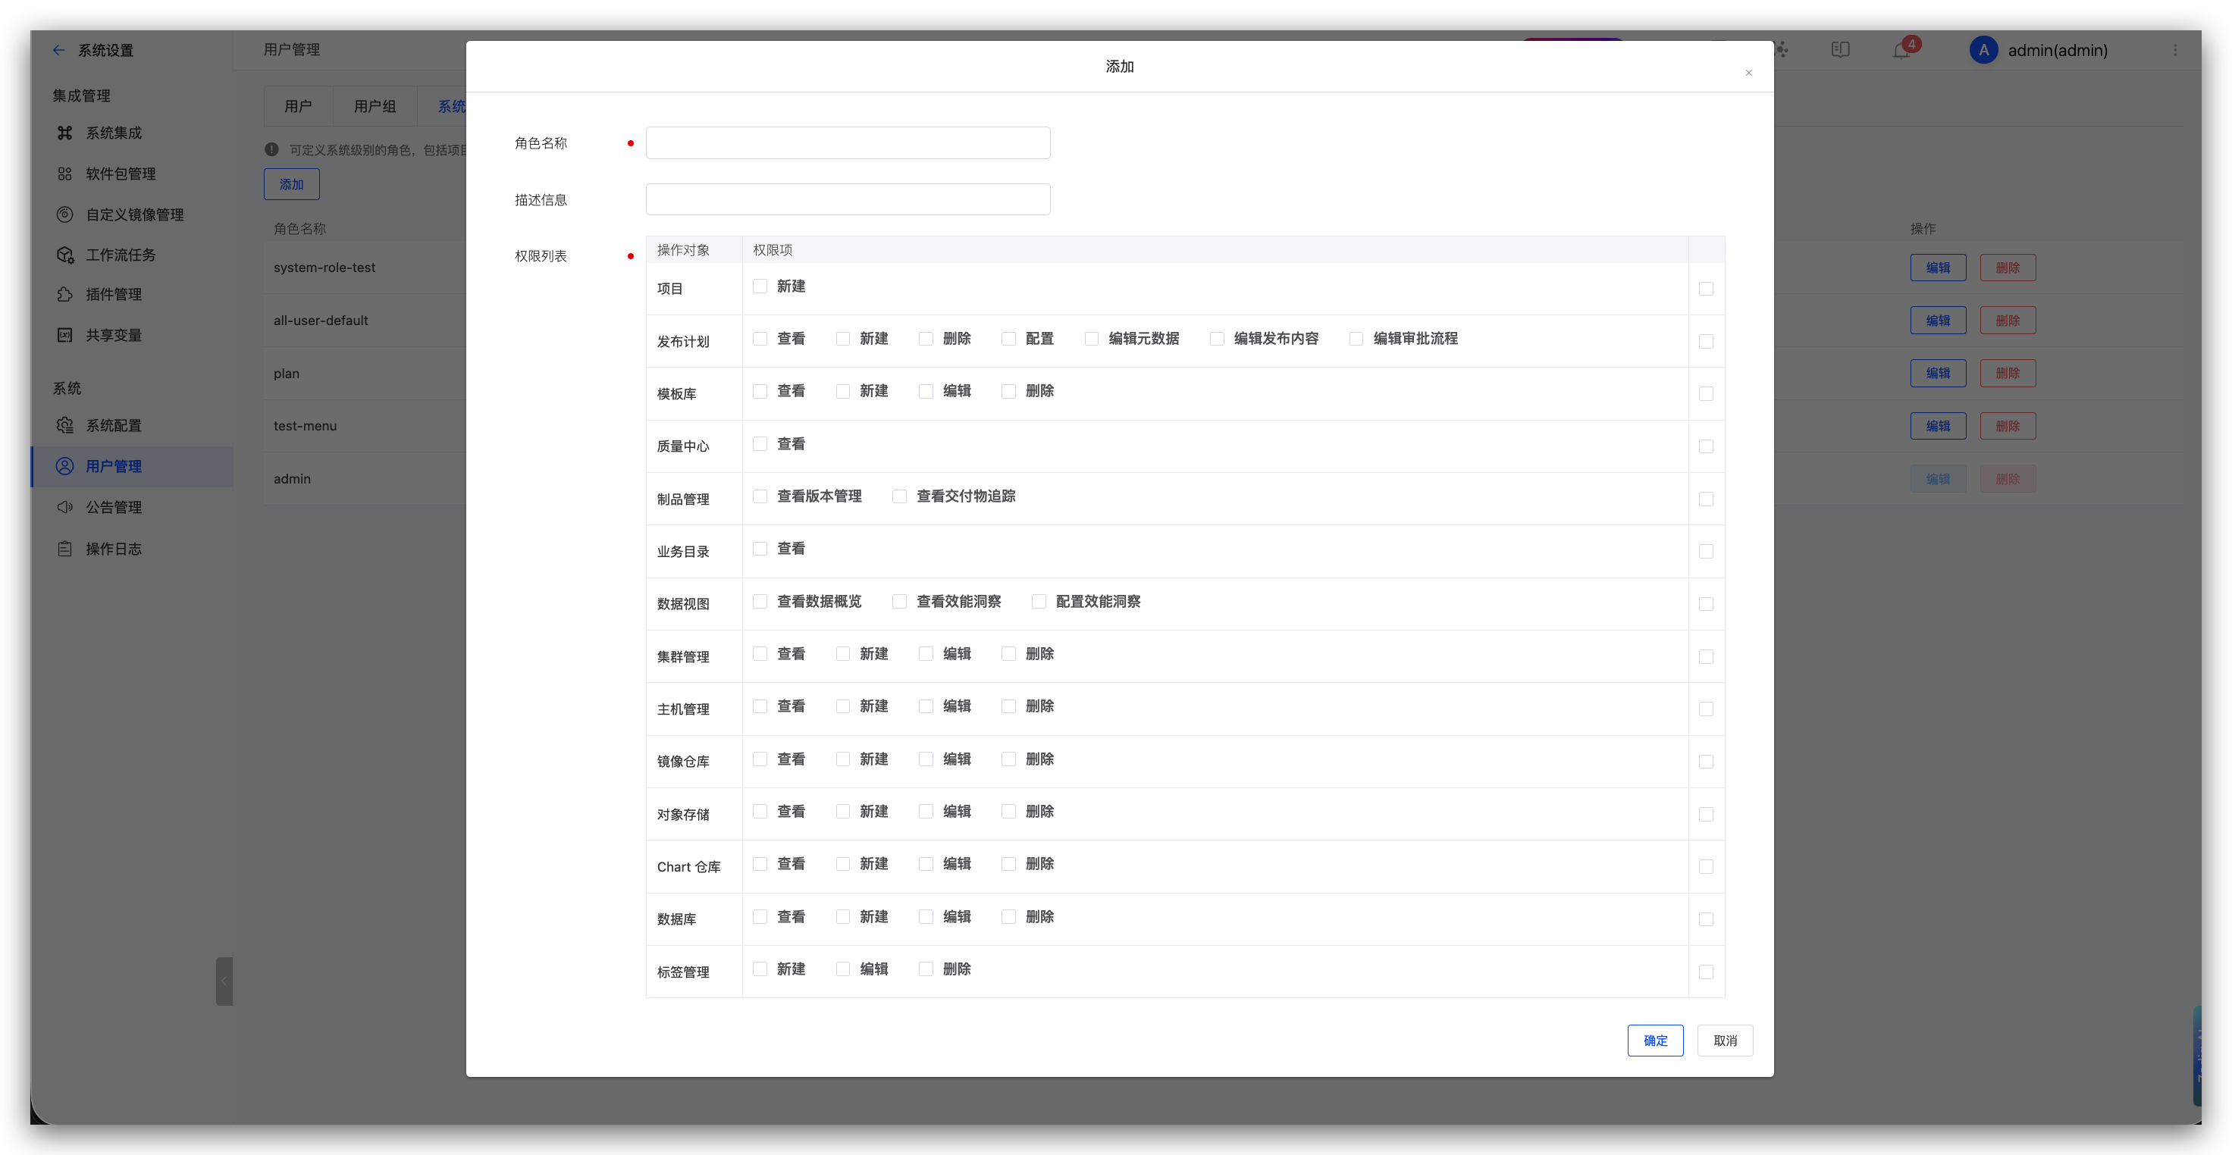Click the back arrow next to 系统设置

point(58,50)
